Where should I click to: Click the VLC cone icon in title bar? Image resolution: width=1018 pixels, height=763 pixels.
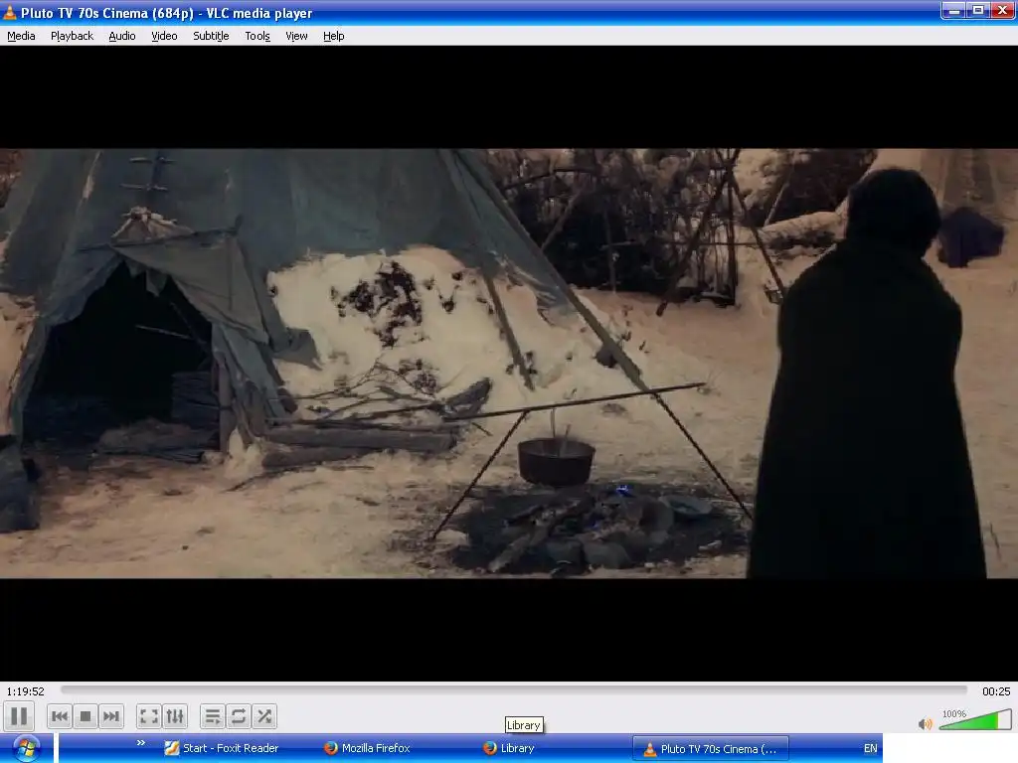[10, 12]
